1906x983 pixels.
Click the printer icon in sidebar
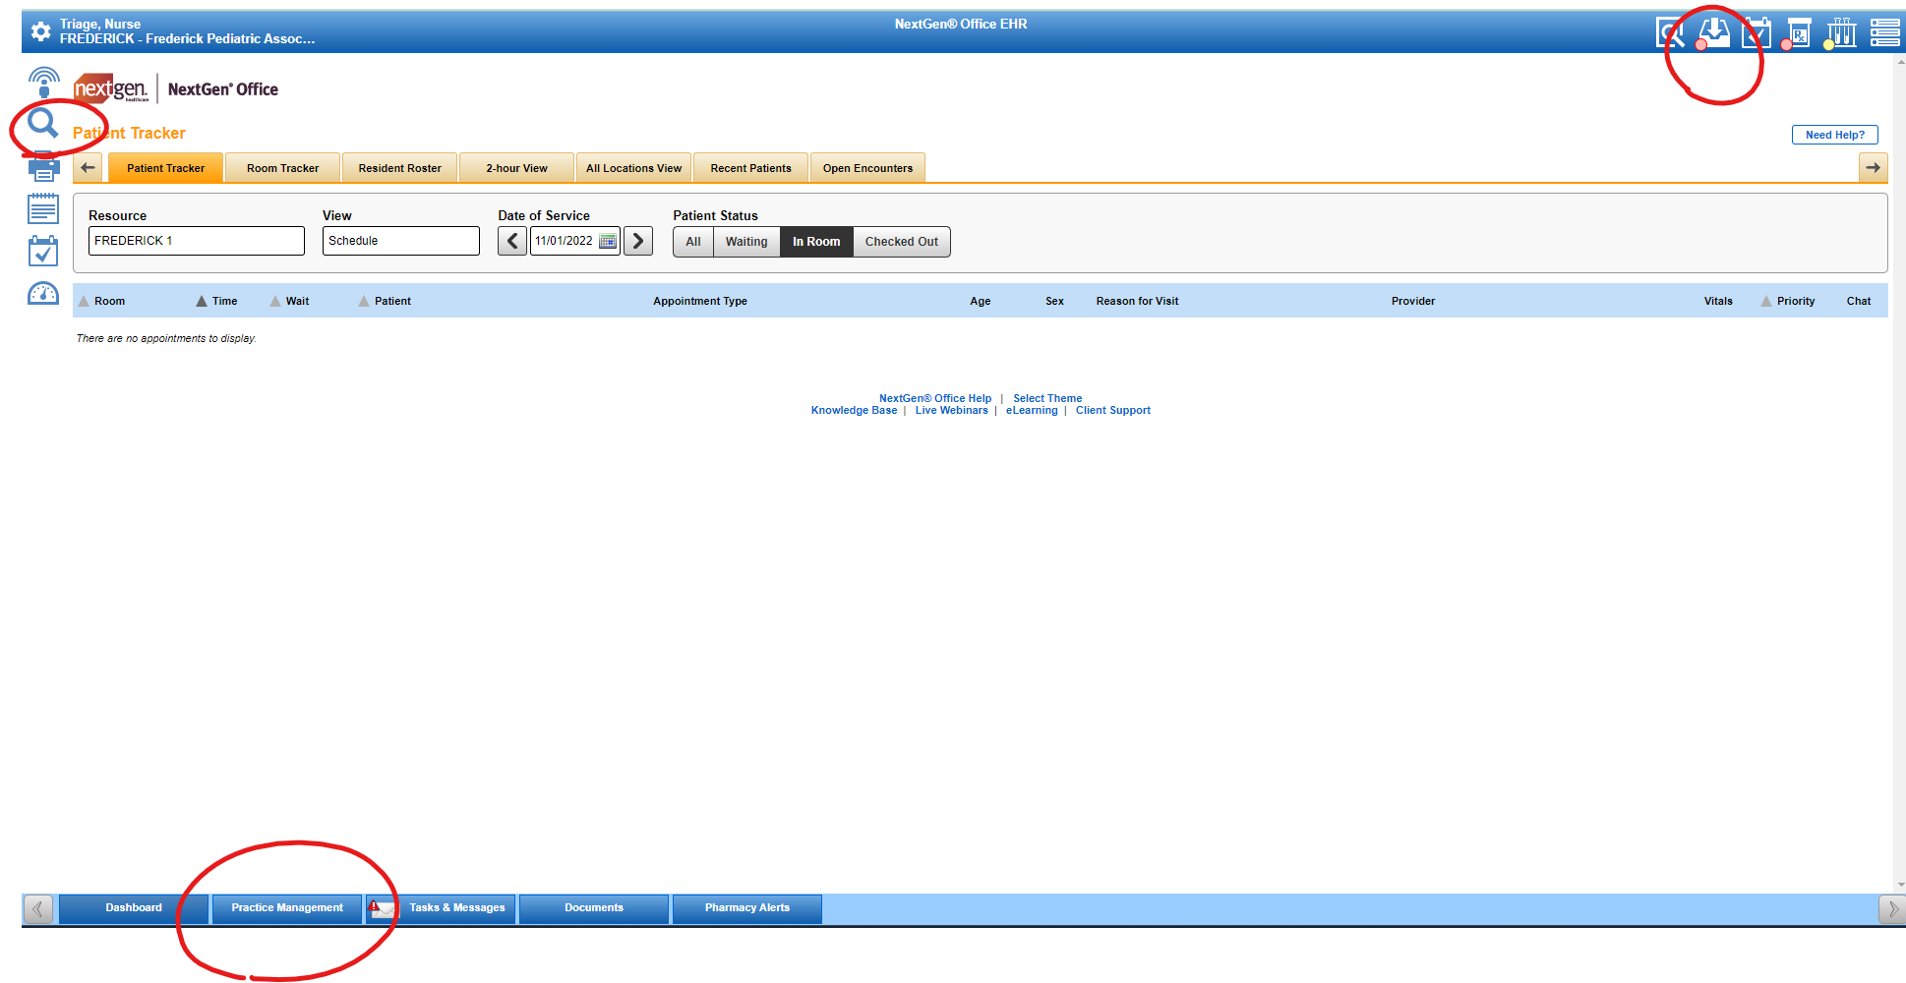[x=43, y=167]
